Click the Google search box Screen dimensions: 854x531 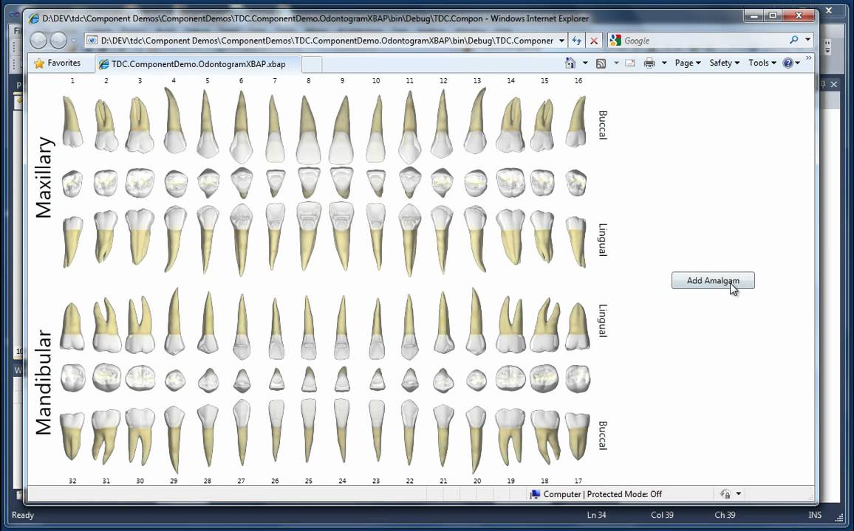[704, 41]
